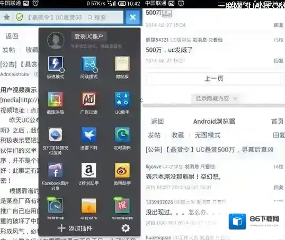Open the 支付宝快捷支付服务 plugin
The width and height of the screenshot is (285, 240).
click(x=56, y=135)
